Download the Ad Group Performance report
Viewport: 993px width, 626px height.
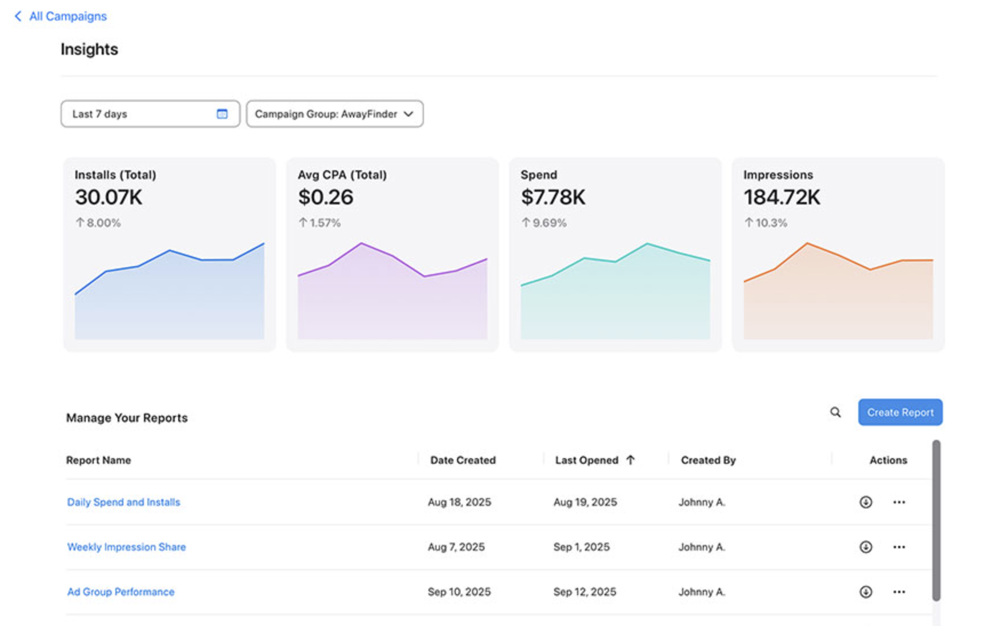click(866, 592)
